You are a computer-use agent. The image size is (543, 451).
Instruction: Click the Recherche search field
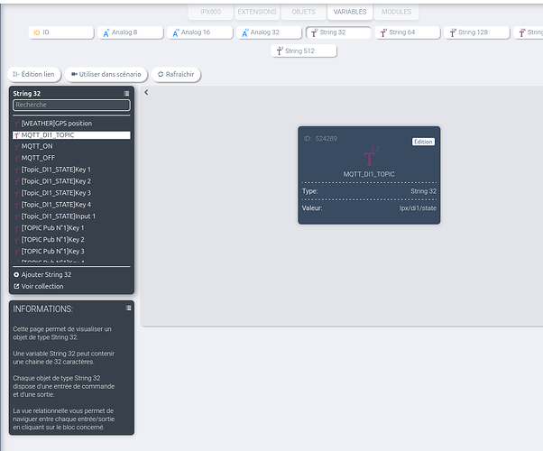click(x=71, y=106)
